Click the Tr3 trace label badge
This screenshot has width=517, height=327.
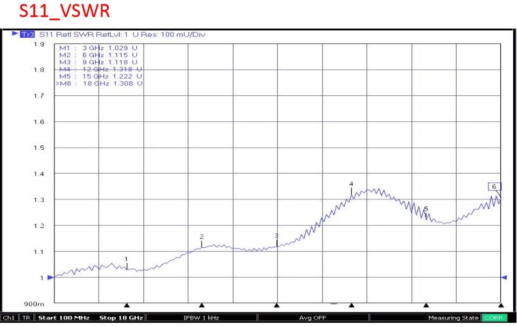tap(27, 34)
